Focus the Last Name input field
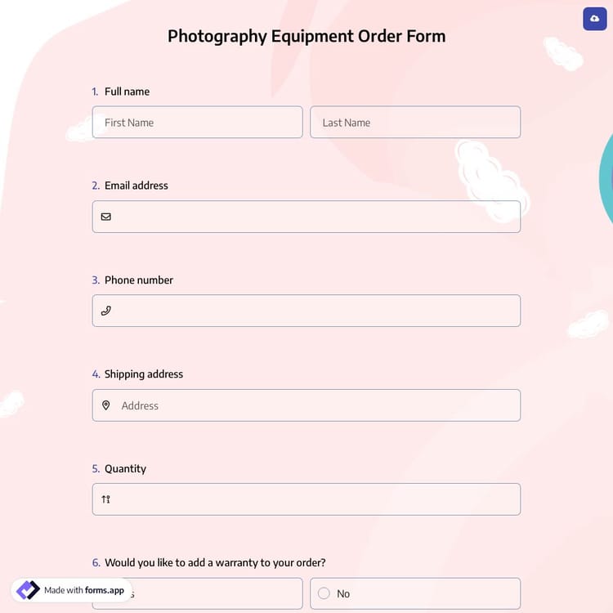The height and width of the screenshot is (613, 613). (x=415, y=123)
